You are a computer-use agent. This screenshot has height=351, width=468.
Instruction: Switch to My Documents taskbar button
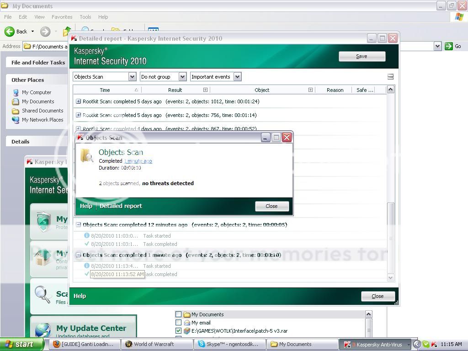[x=302, y=344]
